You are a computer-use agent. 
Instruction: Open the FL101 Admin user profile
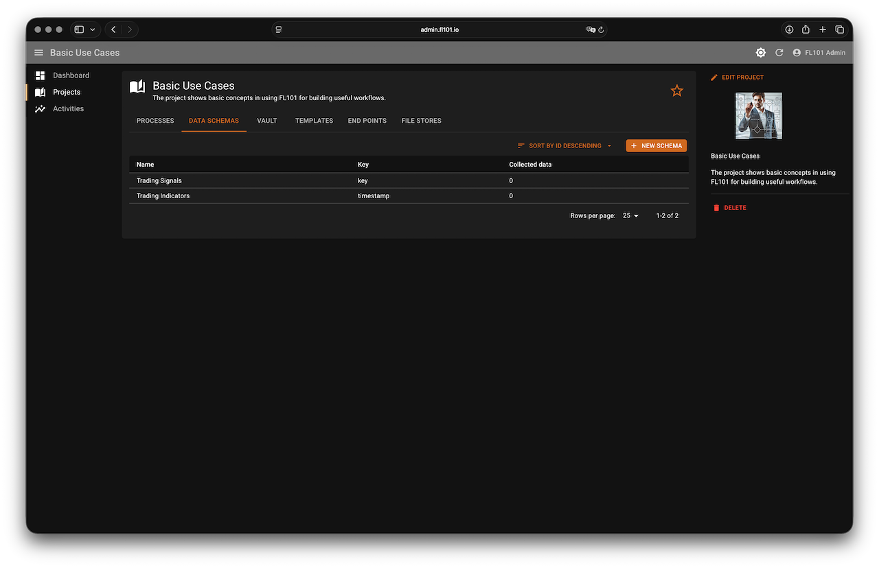819,53
